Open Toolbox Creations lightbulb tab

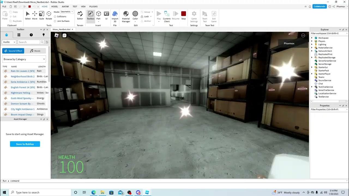43,35
